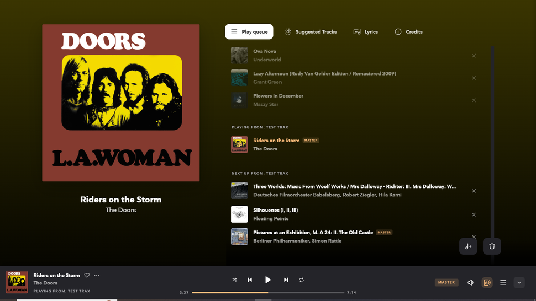Start playback with the play button
The image size is (536, 301).
coord(268,279)
